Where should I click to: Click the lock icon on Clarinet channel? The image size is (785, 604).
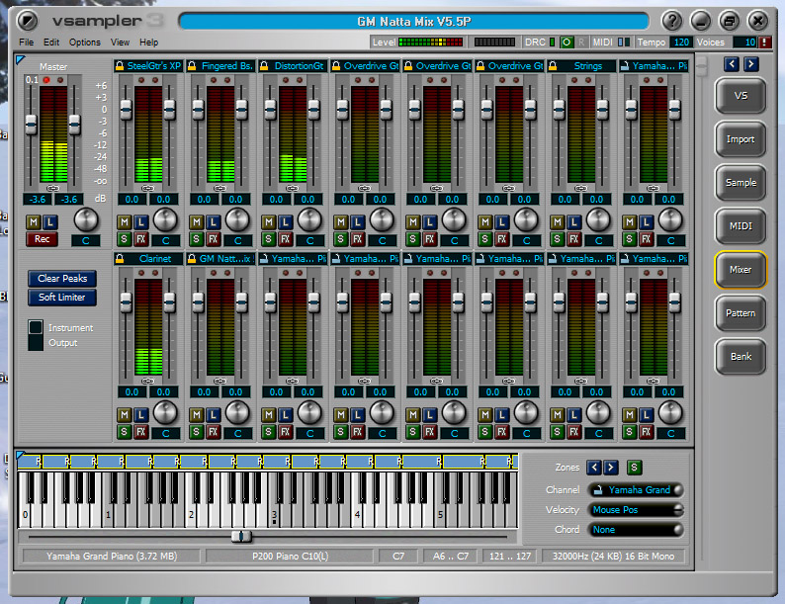click(x=120, y=259)
